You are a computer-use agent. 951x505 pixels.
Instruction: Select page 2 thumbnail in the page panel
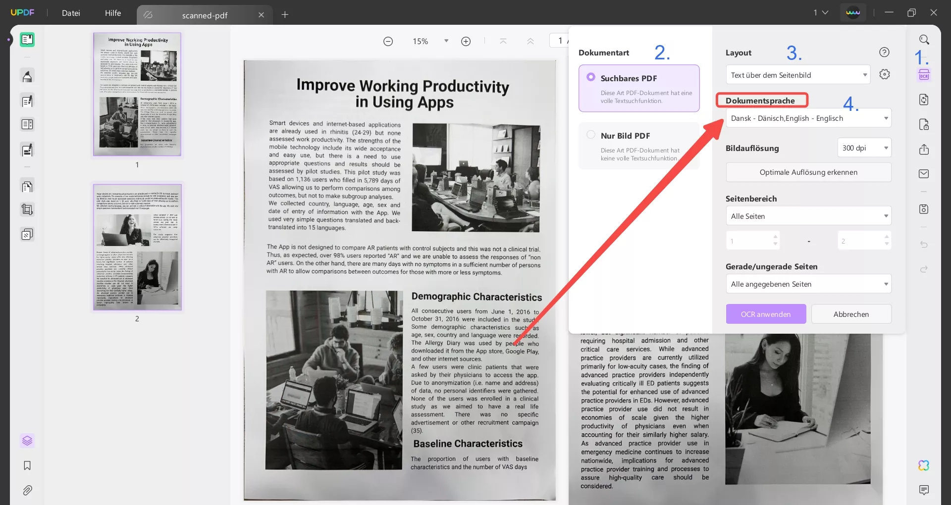[x=137, y=247]
